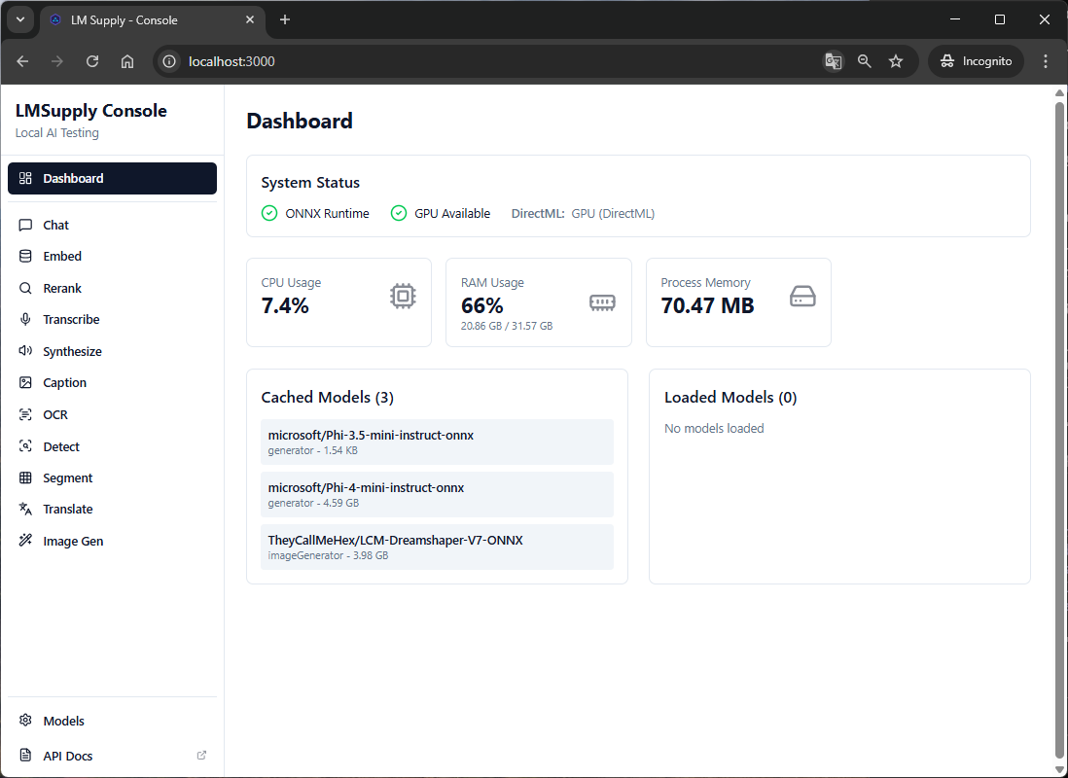Click the Incognito indicator button

(x=976, y=61)
